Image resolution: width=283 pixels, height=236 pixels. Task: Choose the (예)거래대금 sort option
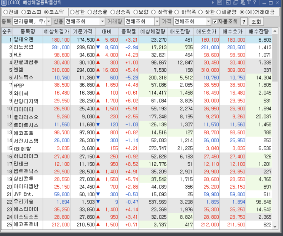coord(257,12)
